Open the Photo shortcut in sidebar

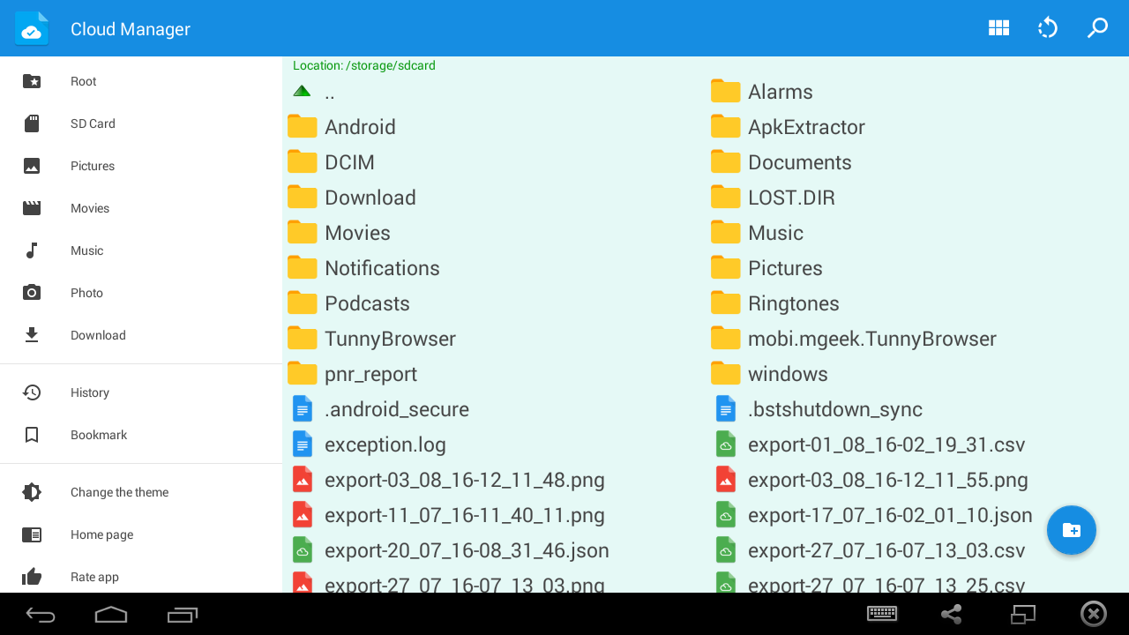click(86, 293)
